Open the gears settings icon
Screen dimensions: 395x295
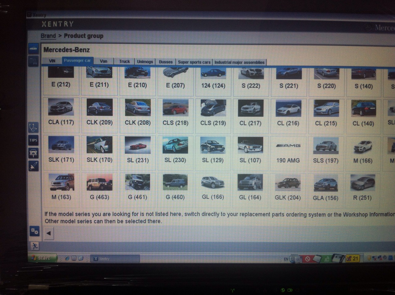pyautogui.click(x=34, y=231)
